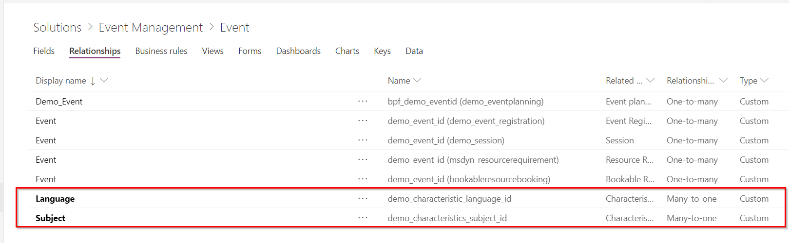Toggle sort arrow on Display name column

click(x=93, y=81)
